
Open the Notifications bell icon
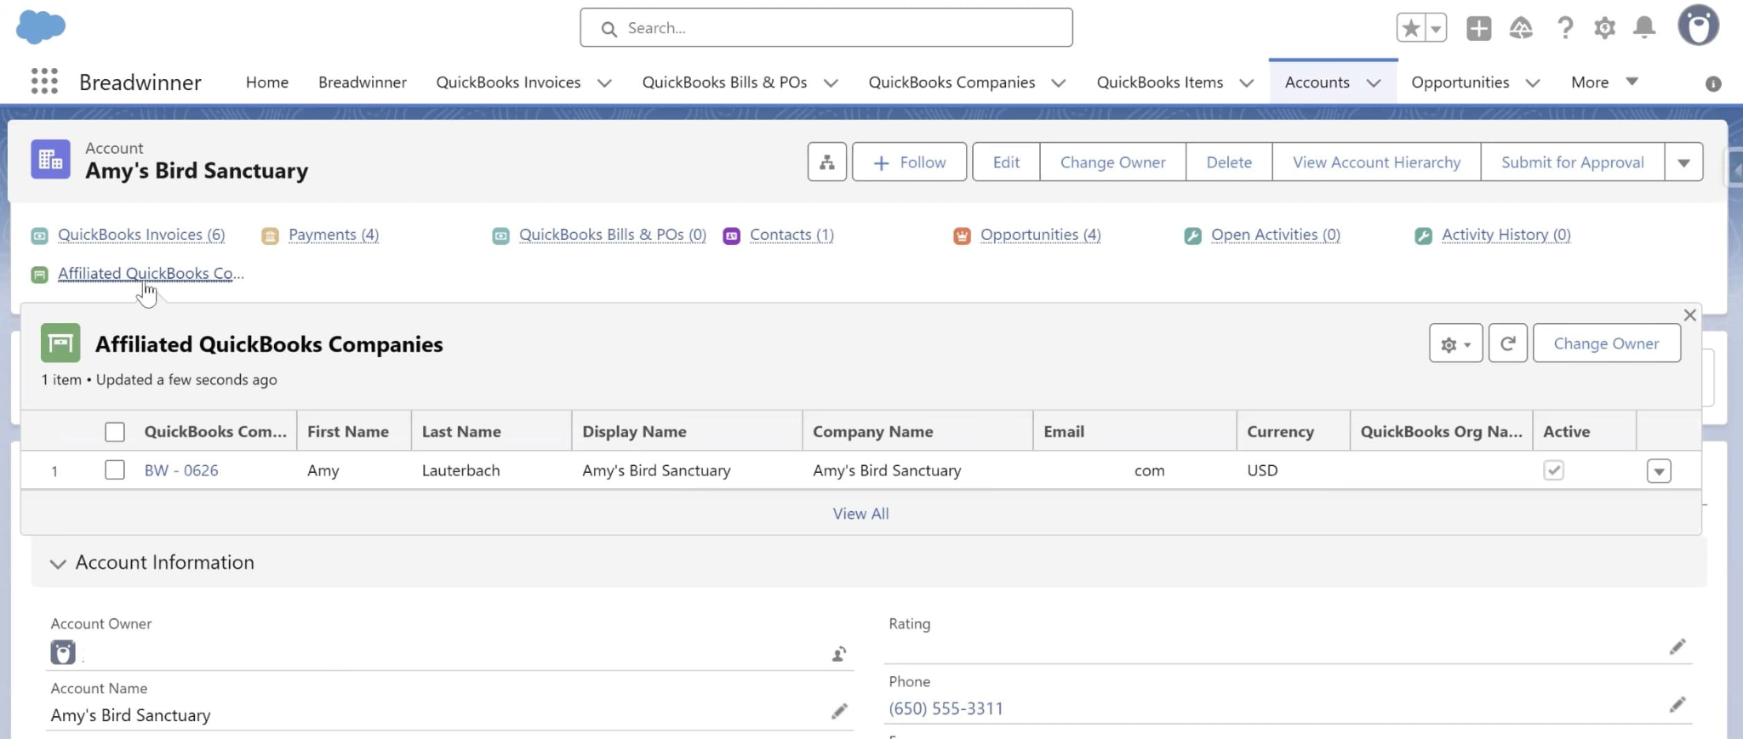pos(1644,28)
